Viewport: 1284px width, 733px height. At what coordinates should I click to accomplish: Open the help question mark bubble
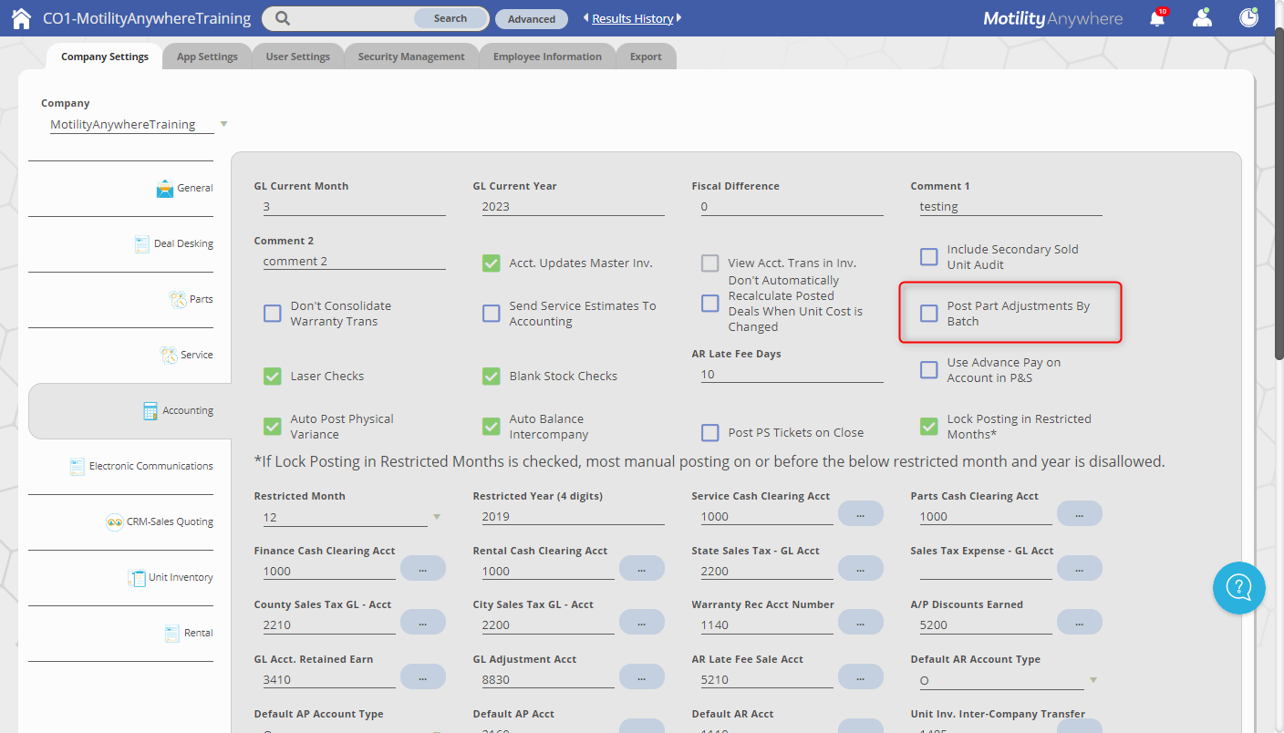click(1238, 588)
